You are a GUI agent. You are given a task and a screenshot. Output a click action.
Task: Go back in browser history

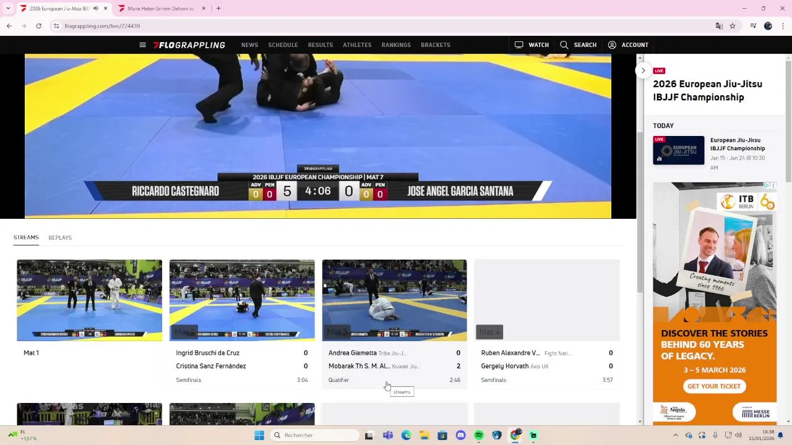[x=9, y=26]
